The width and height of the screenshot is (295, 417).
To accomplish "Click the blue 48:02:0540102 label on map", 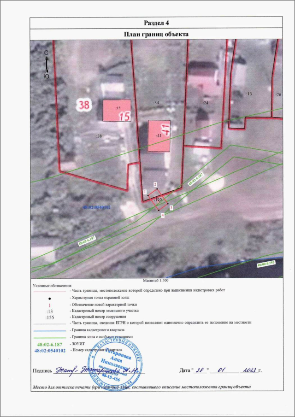I will [x=97, y=208].
